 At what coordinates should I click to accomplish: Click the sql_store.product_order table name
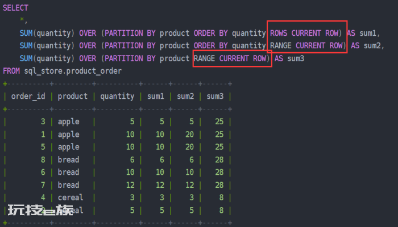tap(73, 71)
